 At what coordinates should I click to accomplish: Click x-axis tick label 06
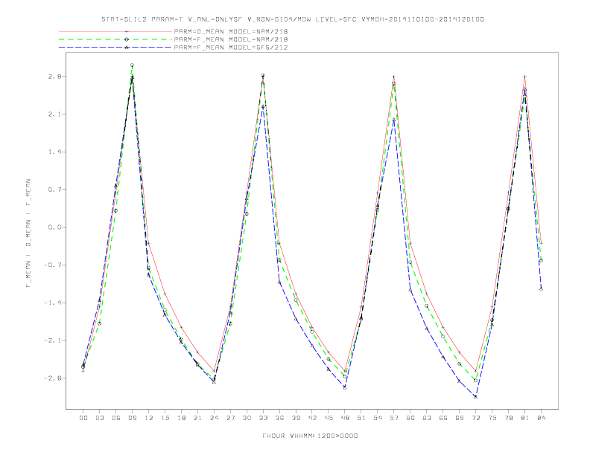116,418
